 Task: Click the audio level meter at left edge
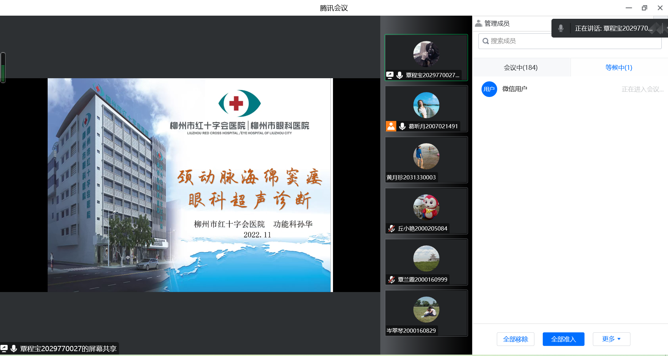(3, 67)
